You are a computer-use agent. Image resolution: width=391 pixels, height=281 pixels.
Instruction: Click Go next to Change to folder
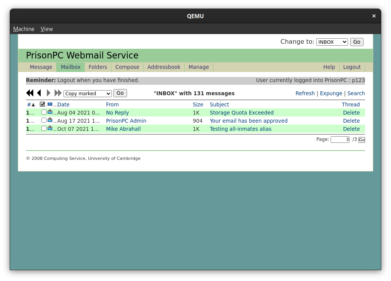(x=357, y=42)
